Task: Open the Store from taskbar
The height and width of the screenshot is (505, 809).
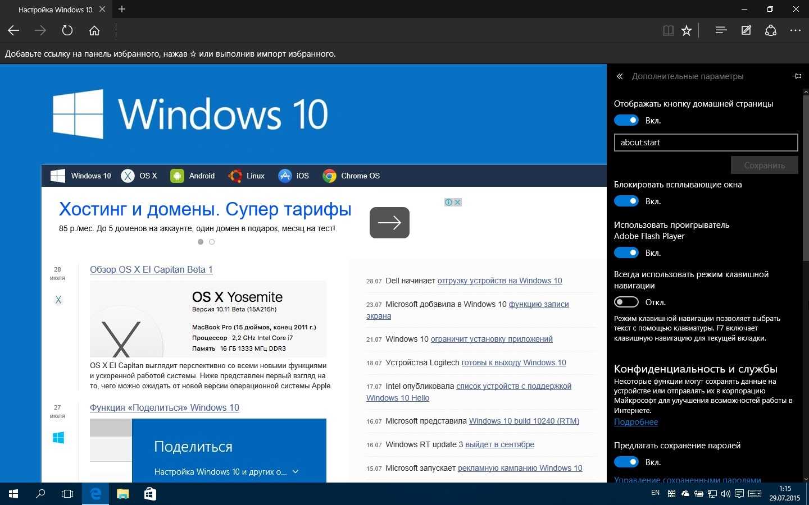Action: tap(149, 494)
